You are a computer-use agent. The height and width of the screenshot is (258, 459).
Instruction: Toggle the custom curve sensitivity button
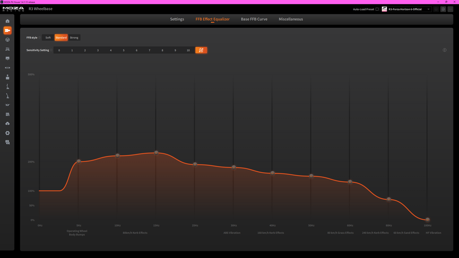[x=201, y=50]
